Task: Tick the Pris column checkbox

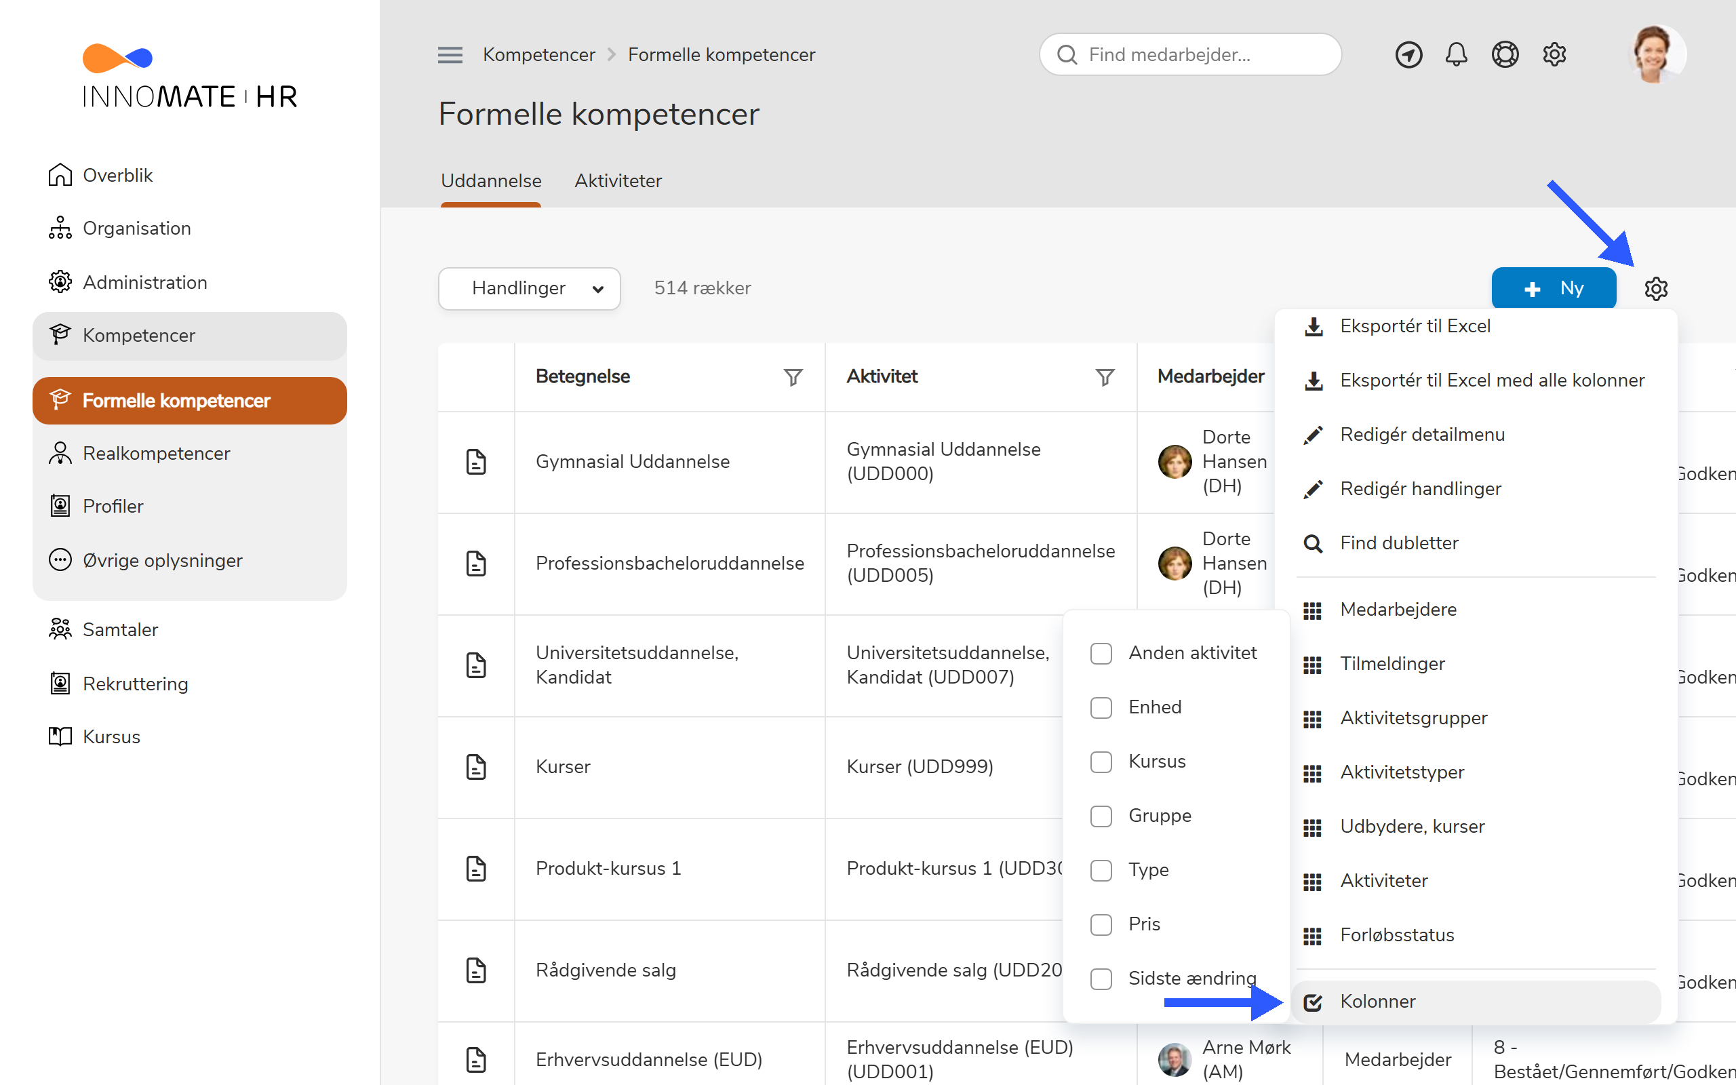Action: point(1101,924)
